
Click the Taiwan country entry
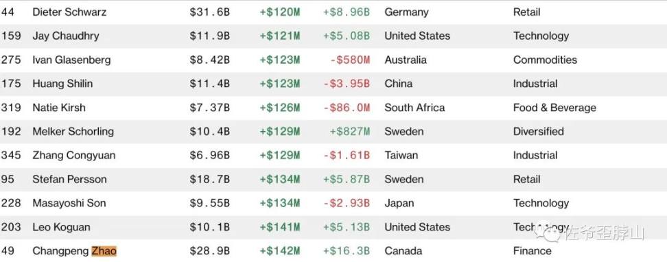click(x=401, y=156)
